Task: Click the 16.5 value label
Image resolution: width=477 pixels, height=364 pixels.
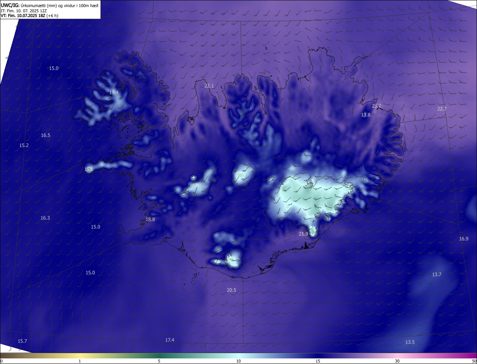Action: point(45,135)
